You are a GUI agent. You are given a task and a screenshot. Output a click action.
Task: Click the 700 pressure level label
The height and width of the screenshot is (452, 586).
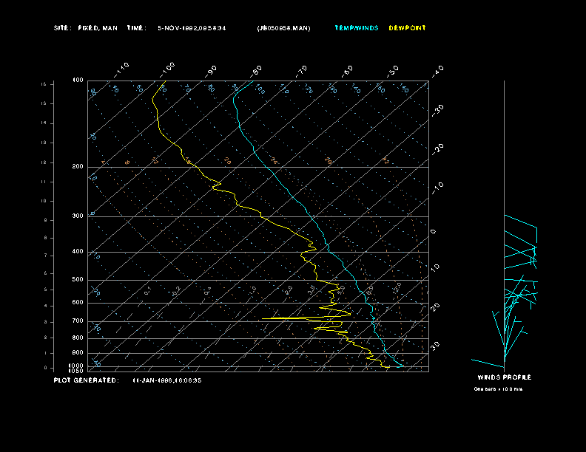pos(77,321)
